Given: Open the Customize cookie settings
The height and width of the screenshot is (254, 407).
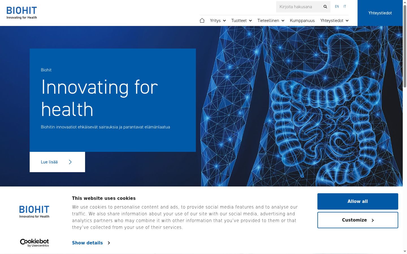Looking at the screenshot, I should 358,220.
